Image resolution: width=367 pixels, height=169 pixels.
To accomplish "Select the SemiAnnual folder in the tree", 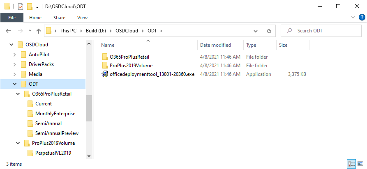I will pos(48,123).
